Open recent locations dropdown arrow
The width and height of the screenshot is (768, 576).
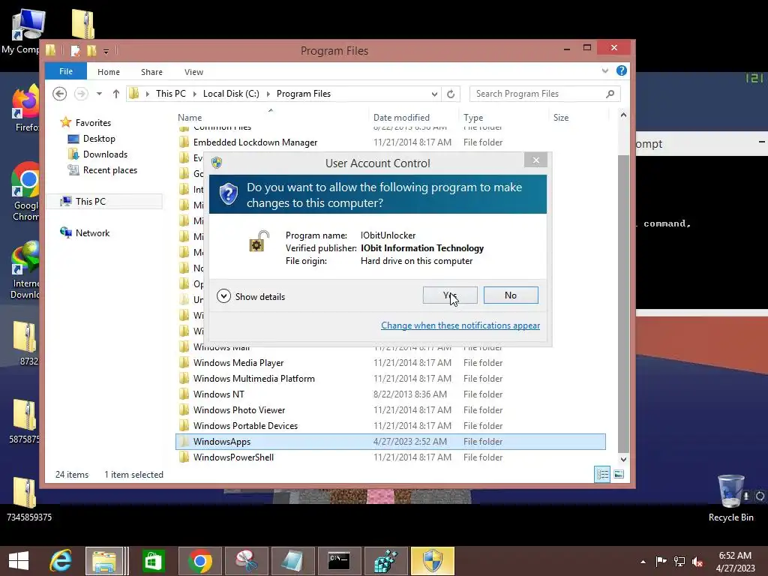tap(99, 94)
